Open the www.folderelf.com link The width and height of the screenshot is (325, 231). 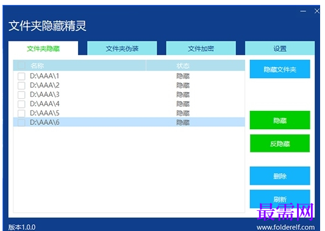(x=285, y=227)
